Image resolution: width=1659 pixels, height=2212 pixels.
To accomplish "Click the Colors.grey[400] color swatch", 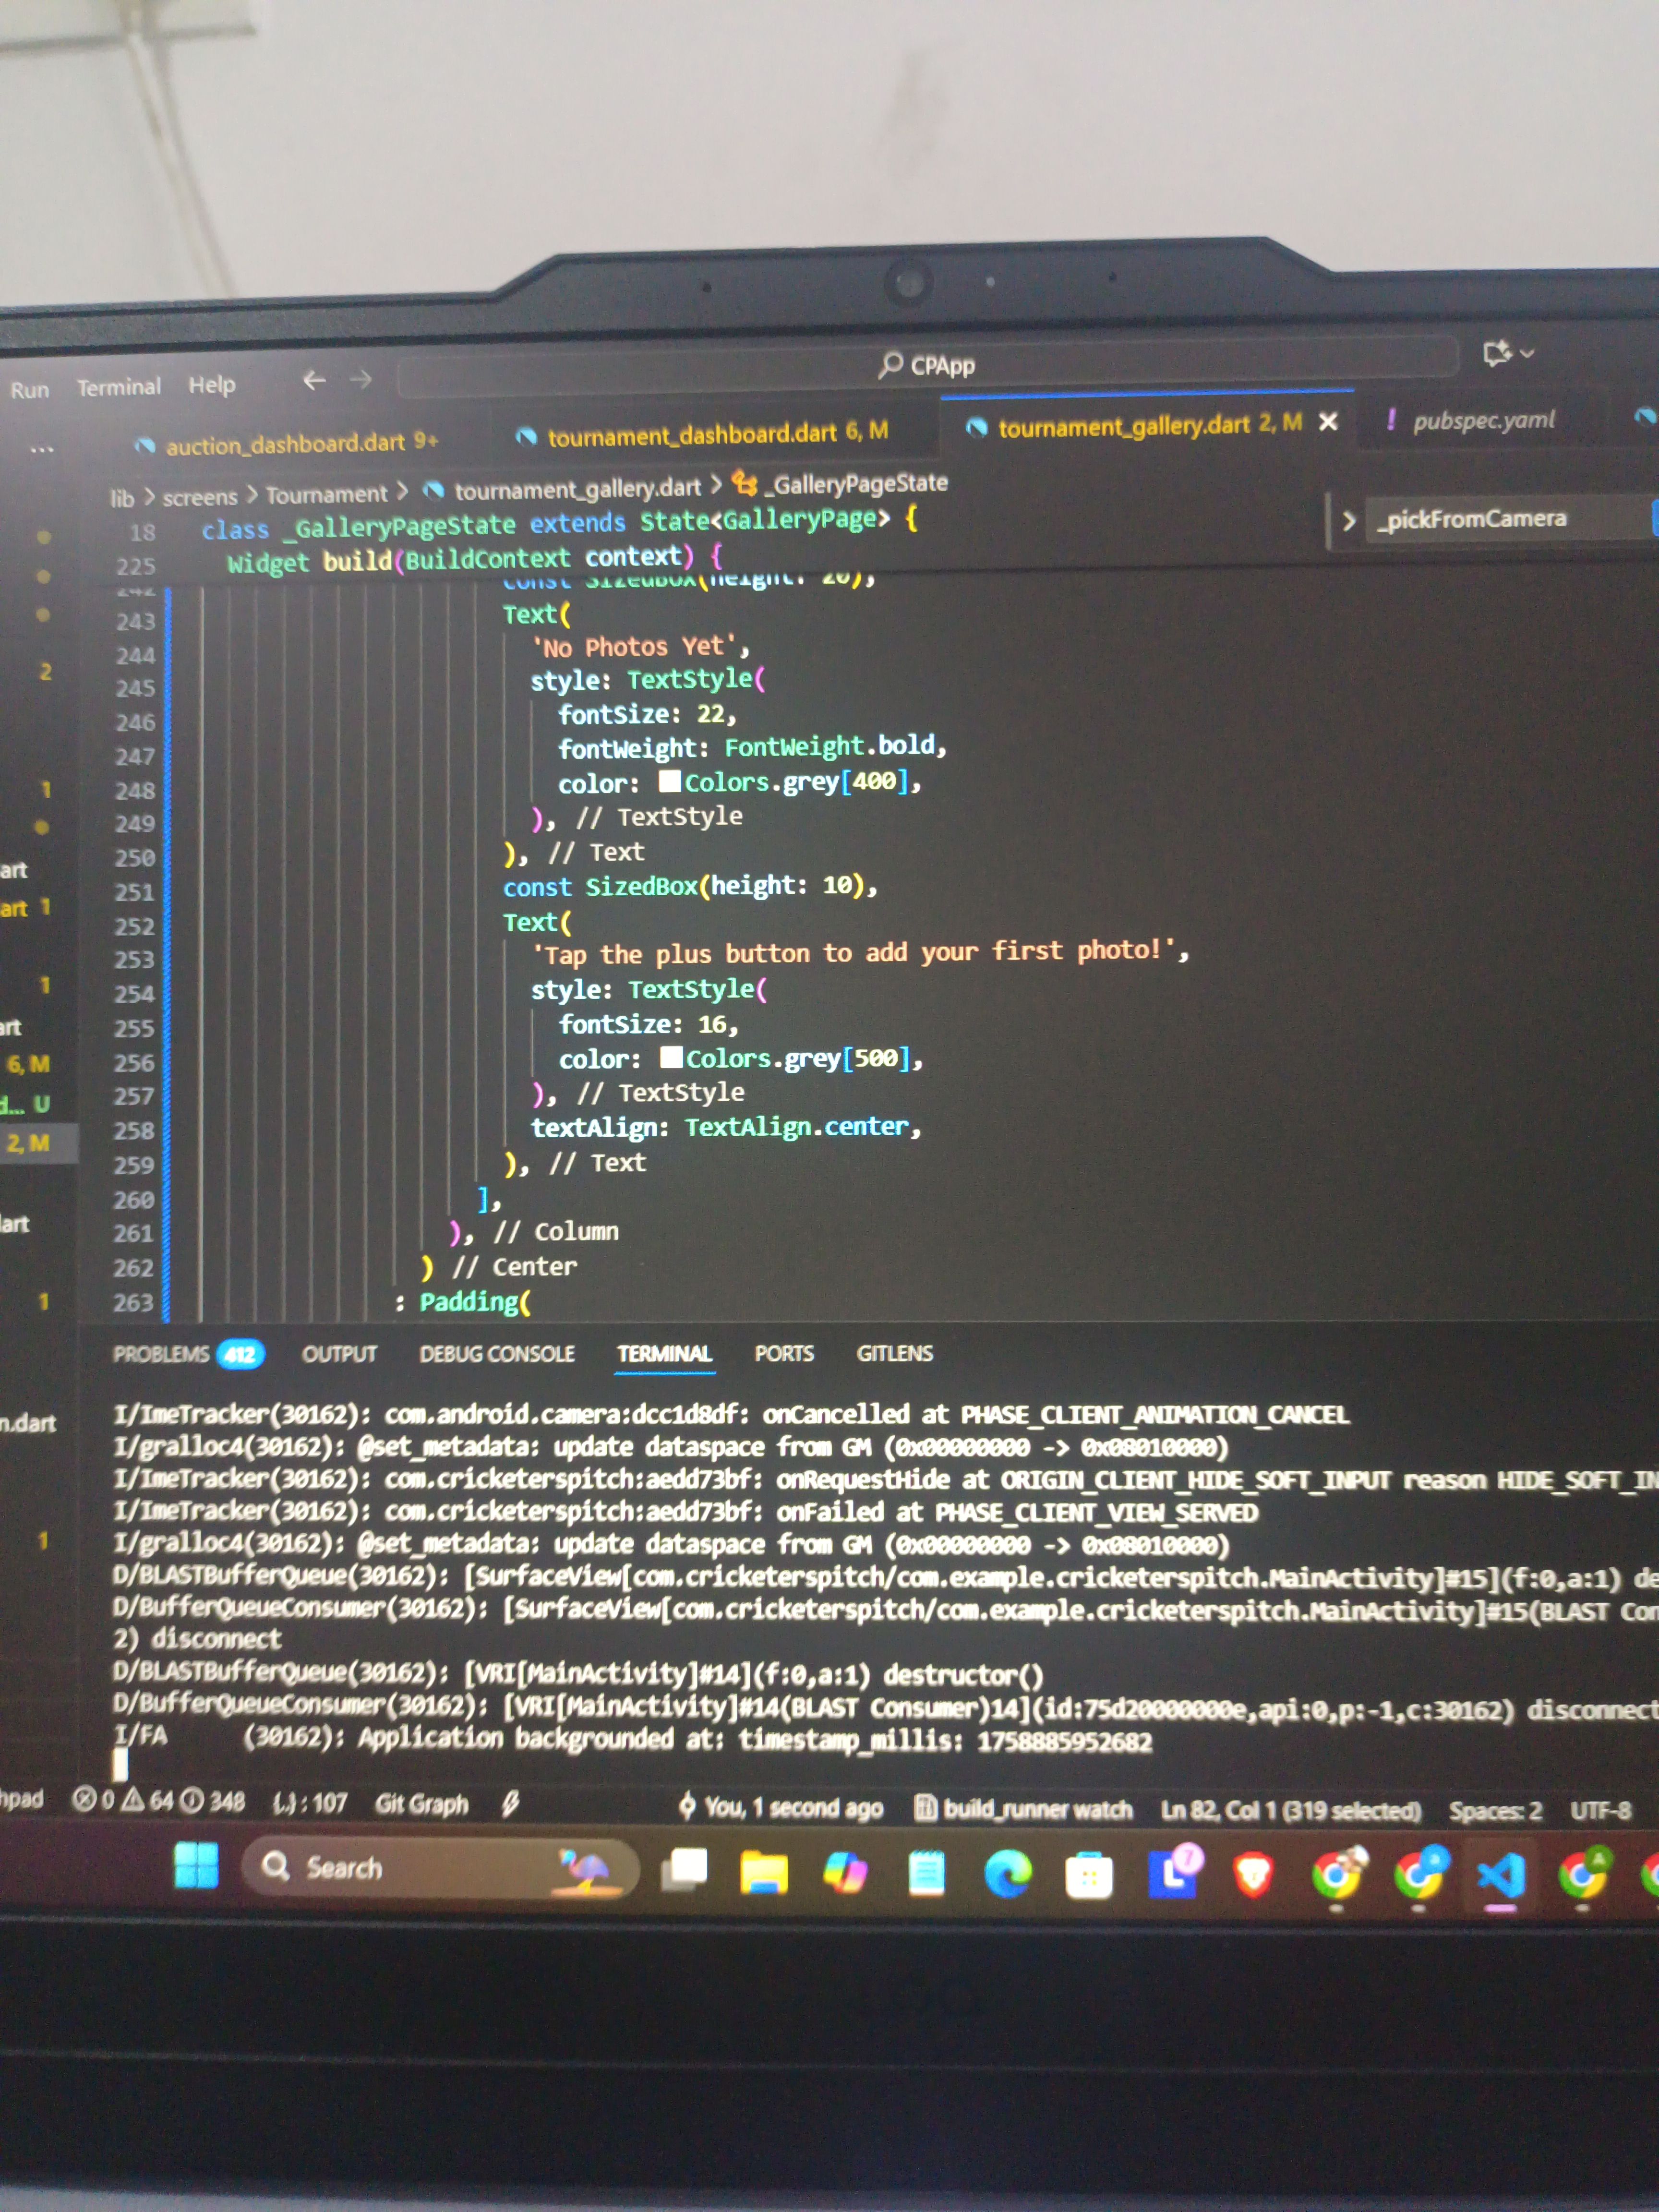I will (x=670, y=781).
